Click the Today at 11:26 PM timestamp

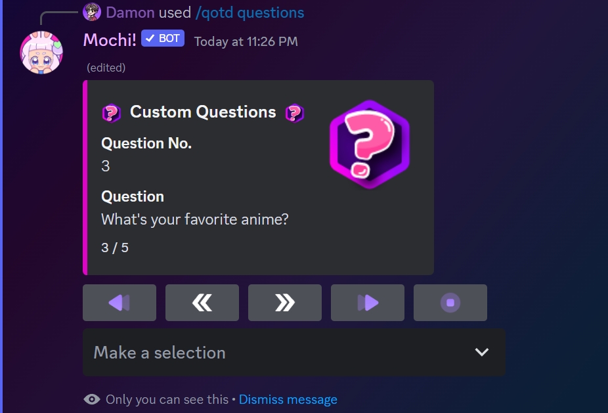(x=246, y=41)
